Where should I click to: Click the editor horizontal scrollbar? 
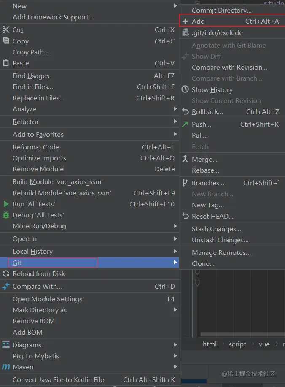point(242,334)
